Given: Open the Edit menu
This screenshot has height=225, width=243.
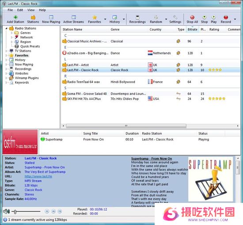Looking at the screenshot, I should click(x=20, y=10).
